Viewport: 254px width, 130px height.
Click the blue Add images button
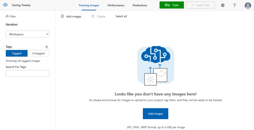156,114
